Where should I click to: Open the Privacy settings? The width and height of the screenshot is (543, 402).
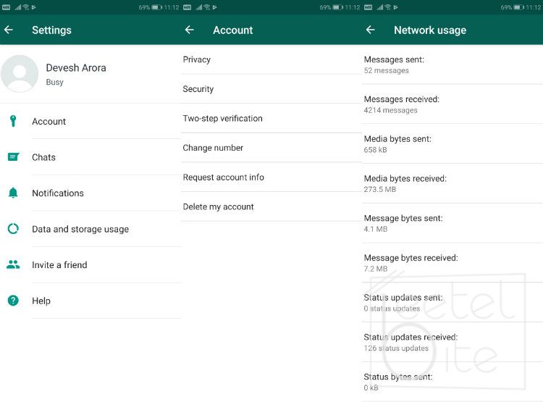pos(197,59)
